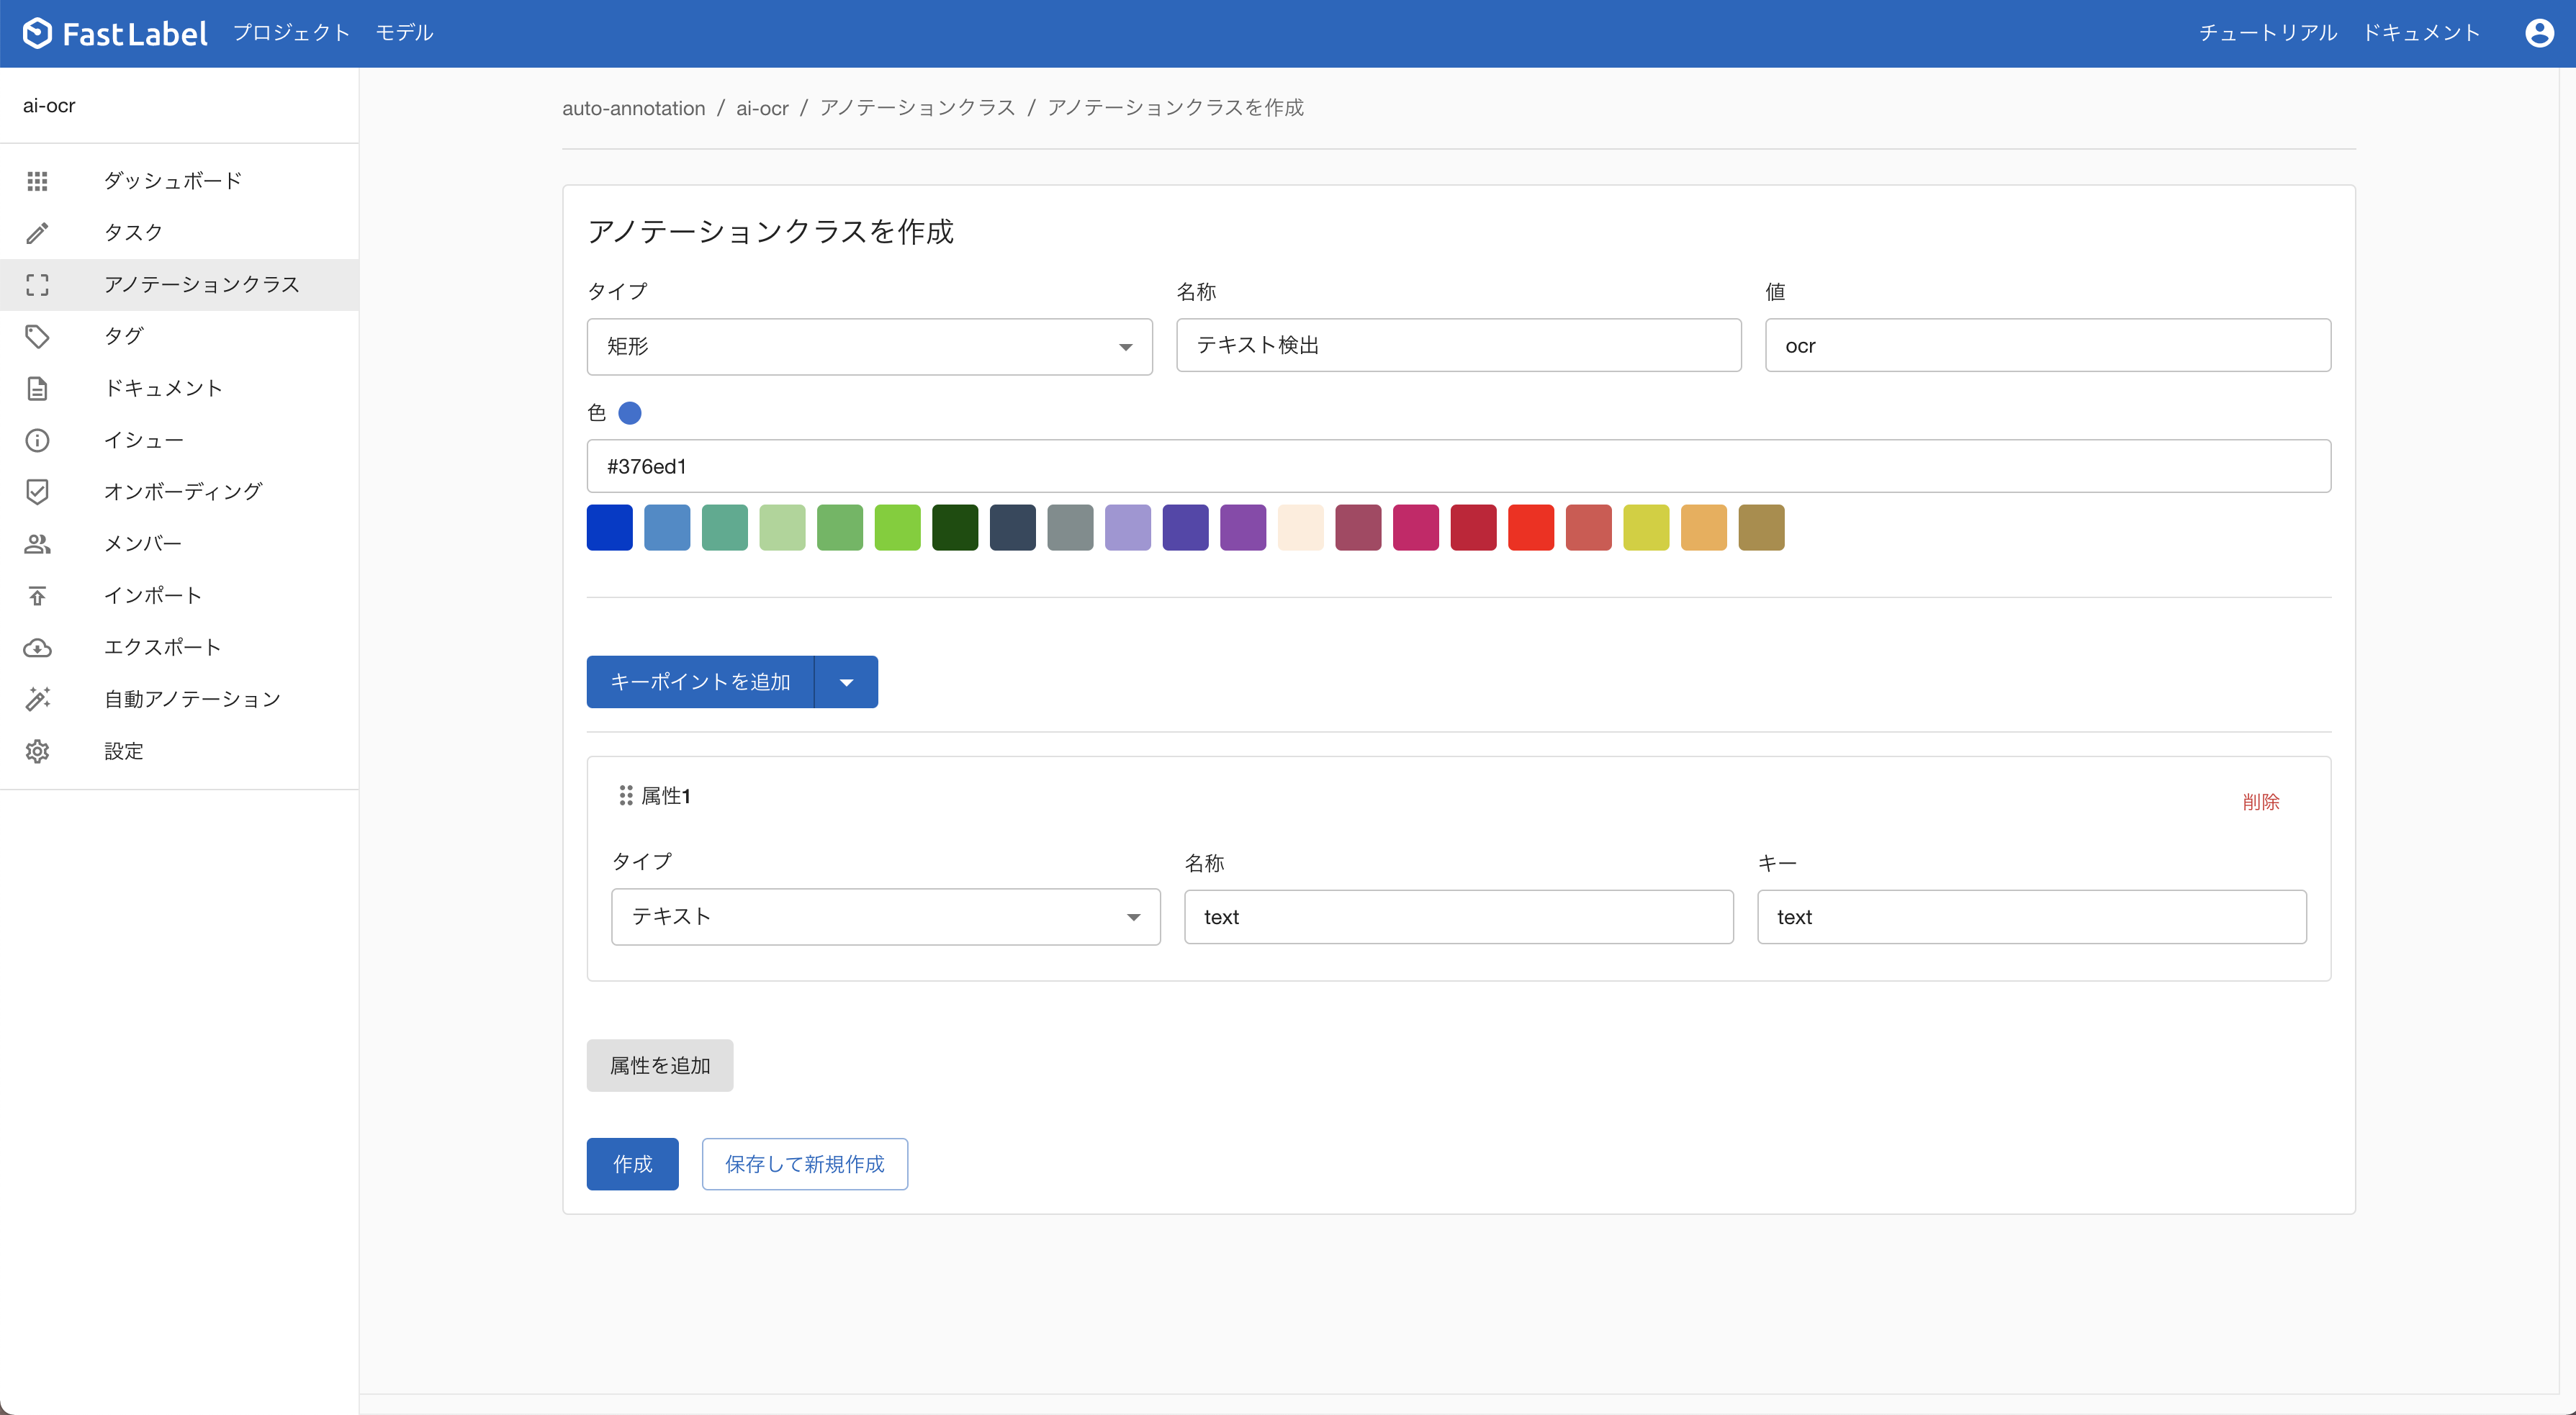The height and width of the screenshot is (1415, 2576).
Task: Open ドキュメント in the top bar
Action: pos(2421,33)
